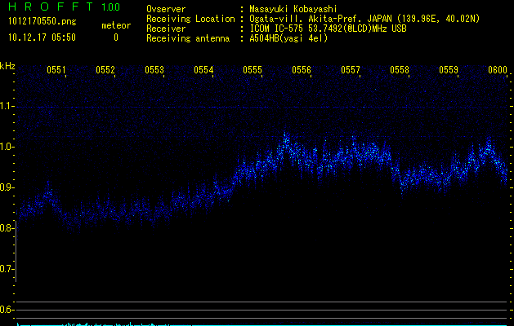Click the 0551 time marker

(x=56, y=71)
